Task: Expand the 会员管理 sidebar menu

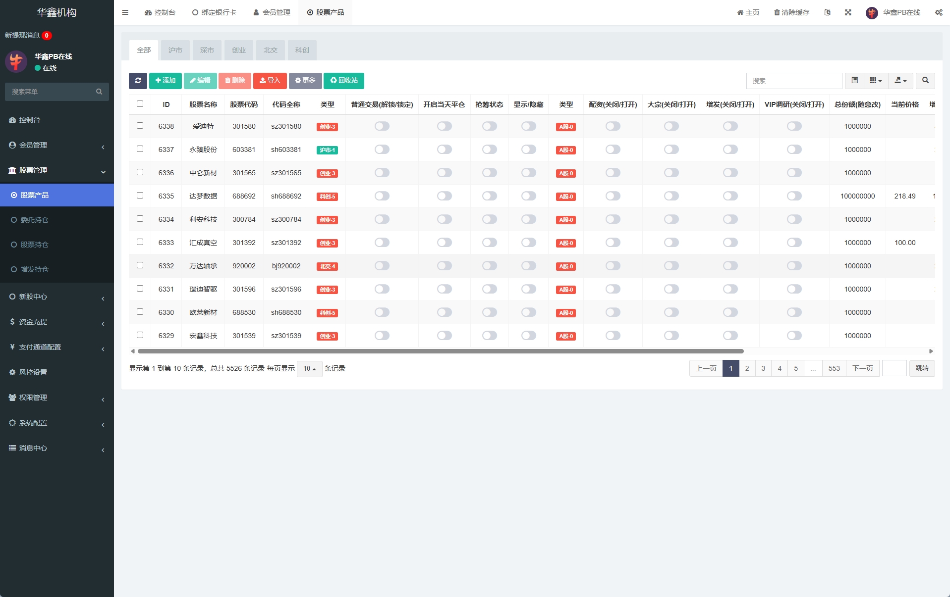Action: tap(57, 145)
